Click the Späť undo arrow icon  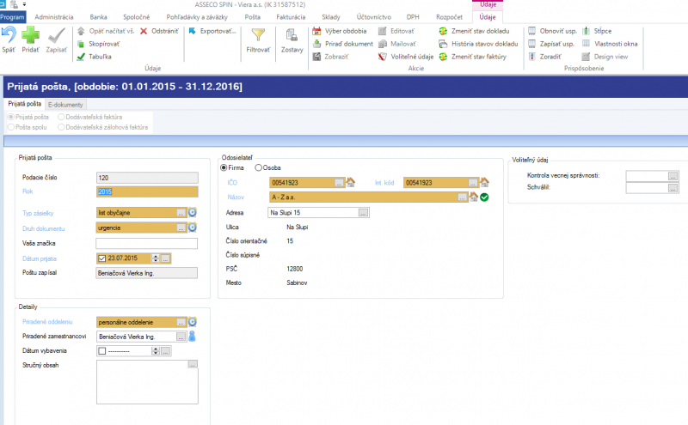click(x=9, y=35)
